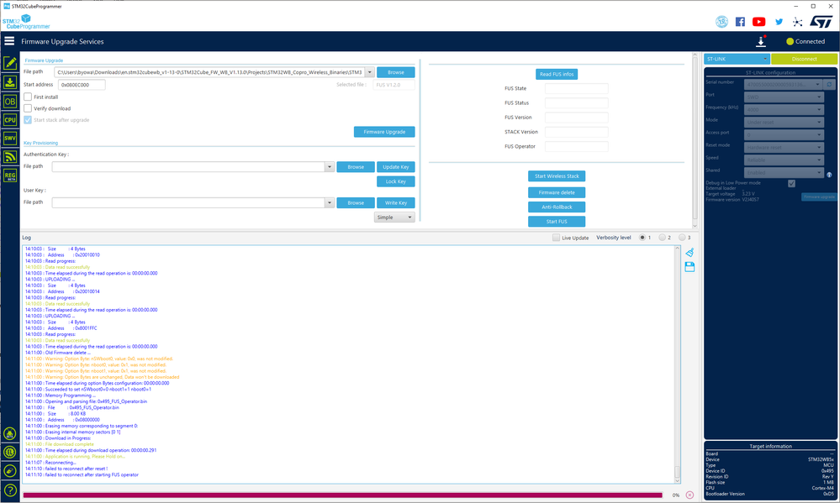This screenshot has width=840, height=503.
Task: Toggle the Live Update checkbox
Action: pyautogui.click(x=556, y=238)
